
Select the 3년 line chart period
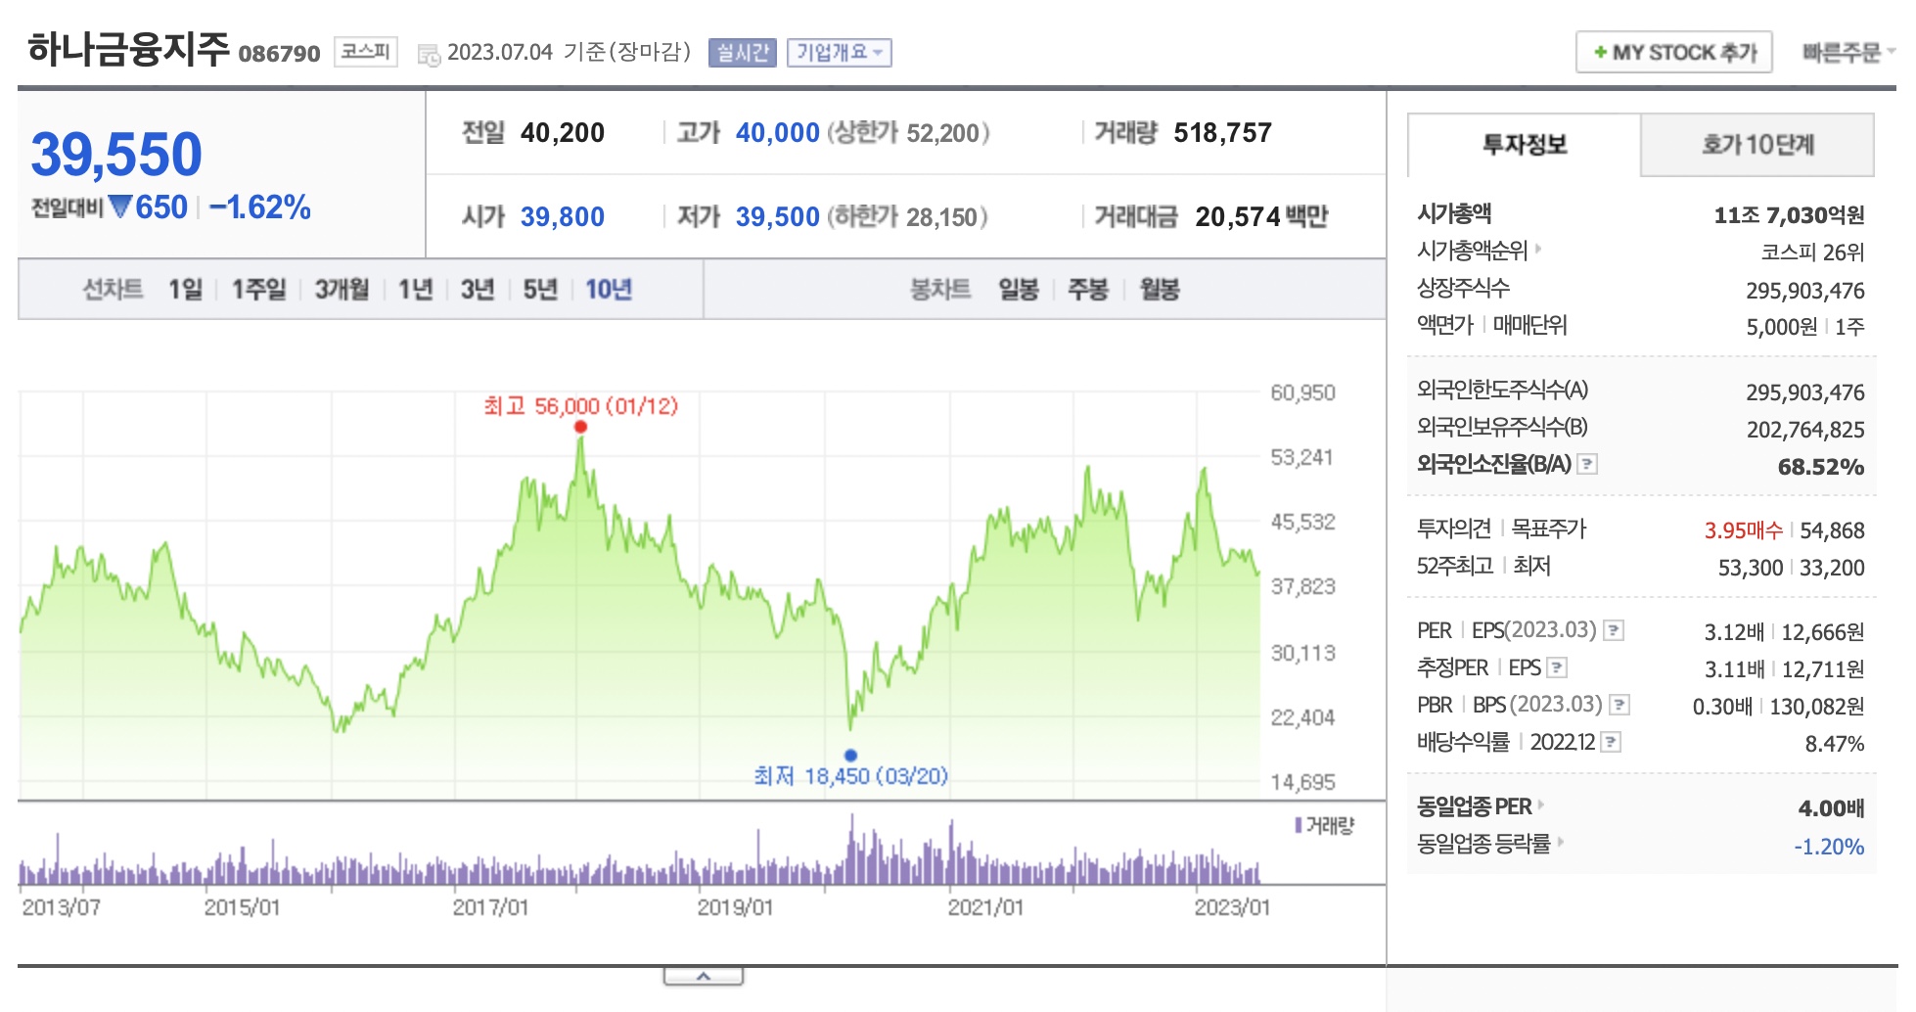click(478, 289)
